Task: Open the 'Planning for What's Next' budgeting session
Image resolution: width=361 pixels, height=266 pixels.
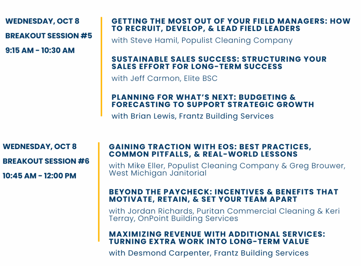Action: 213,101
